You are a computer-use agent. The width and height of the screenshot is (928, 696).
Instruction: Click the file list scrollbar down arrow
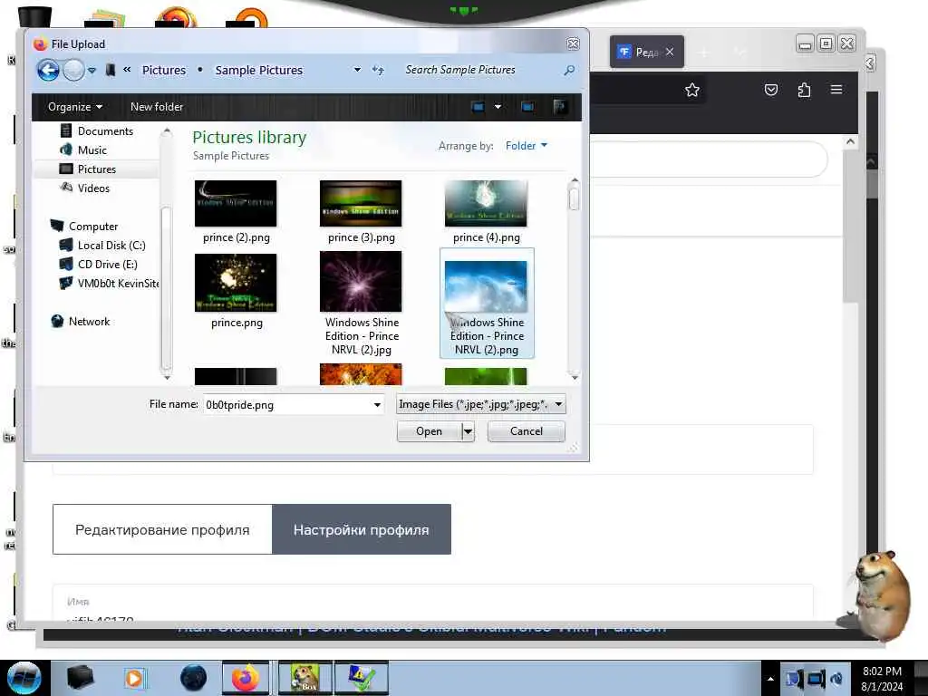point(574,376)
